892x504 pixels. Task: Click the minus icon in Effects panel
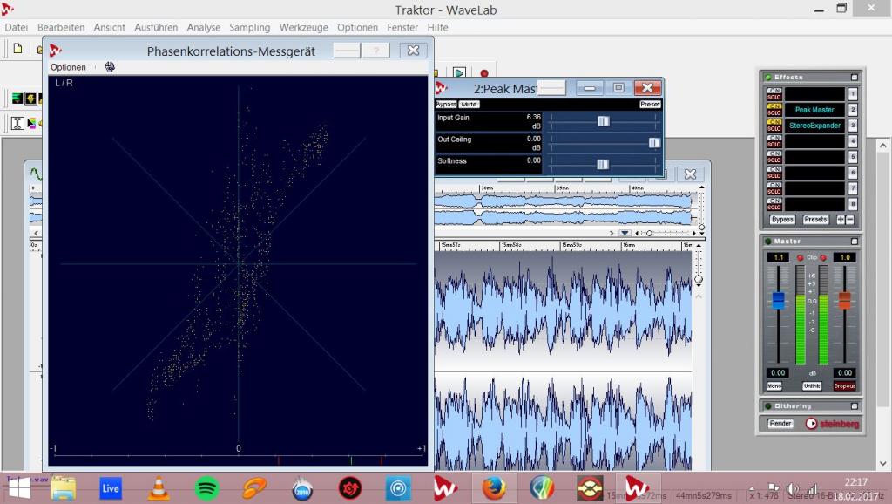click(850, 220)
